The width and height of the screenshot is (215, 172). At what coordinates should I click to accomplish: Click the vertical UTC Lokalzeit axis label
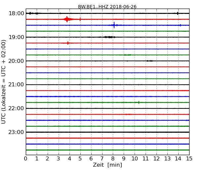tap(4, 82)
